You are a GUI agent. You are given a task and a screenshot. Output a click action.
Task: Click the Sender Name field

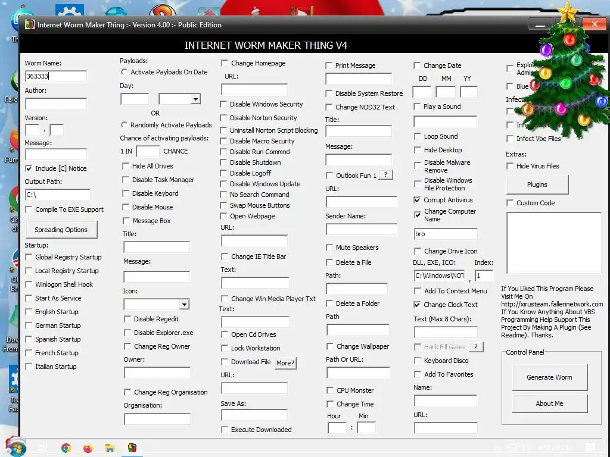tap(362, 229)
